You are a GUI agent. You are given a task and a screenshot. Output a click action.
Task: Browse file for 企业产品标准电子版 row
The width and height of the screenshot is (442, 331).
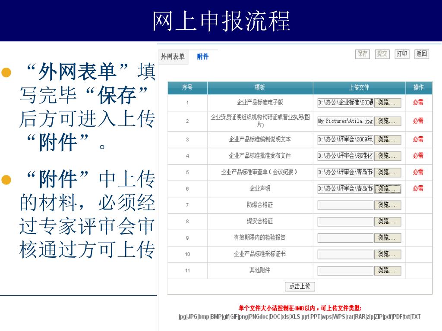388,103
